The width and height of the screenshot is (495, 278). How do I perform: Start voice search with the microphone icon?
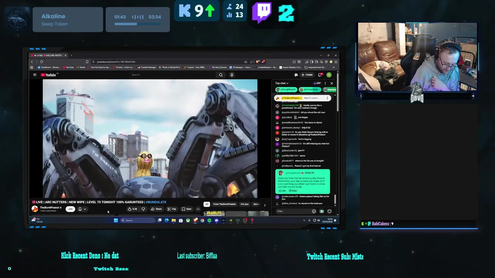[232, 75]
